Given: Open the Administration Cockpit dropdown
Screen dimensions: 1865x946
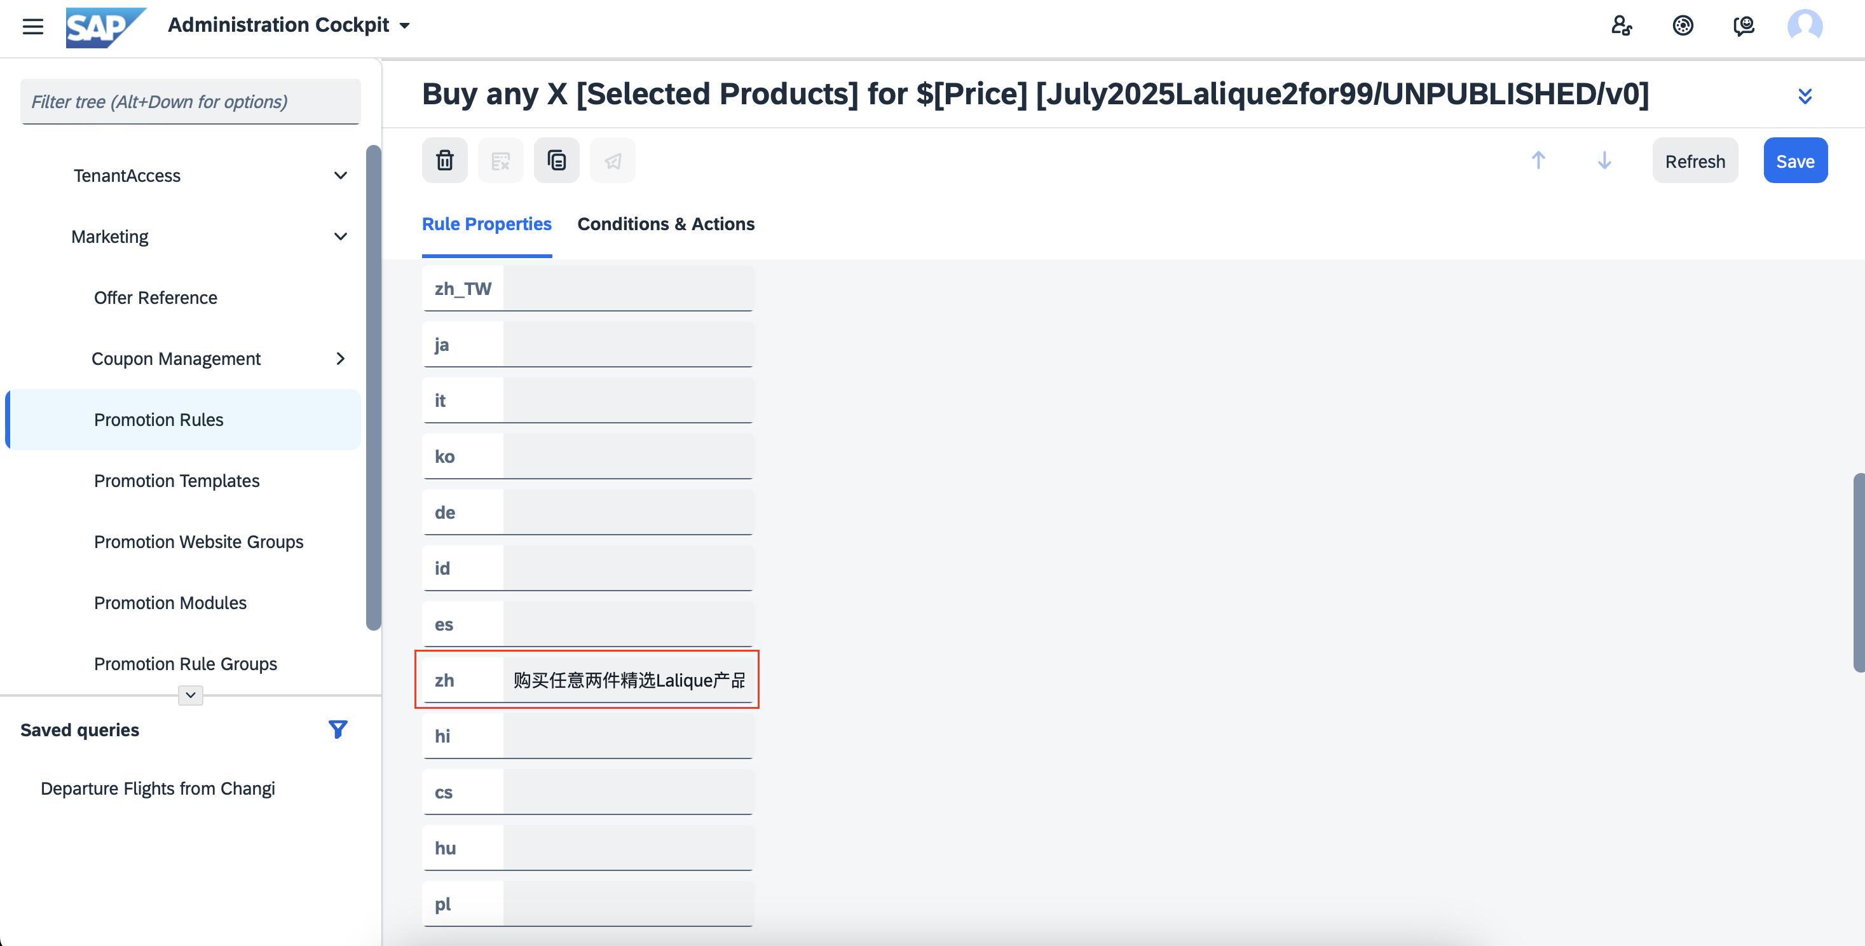Looking at the screenshot, I should pyautogui.click(x=289, y=25).
